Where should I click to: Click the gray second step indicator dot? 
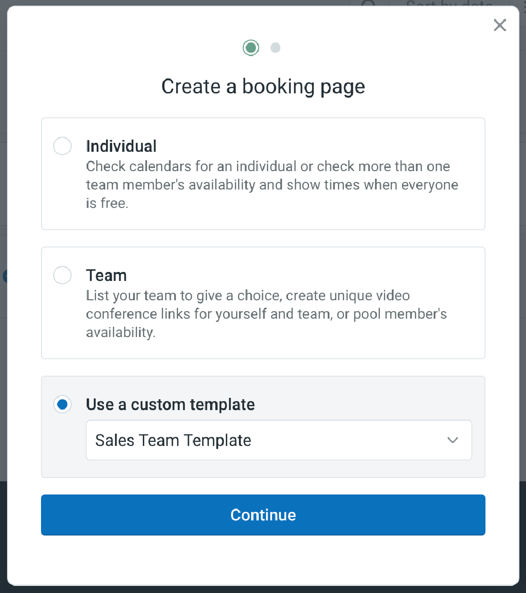click(275, 48)
